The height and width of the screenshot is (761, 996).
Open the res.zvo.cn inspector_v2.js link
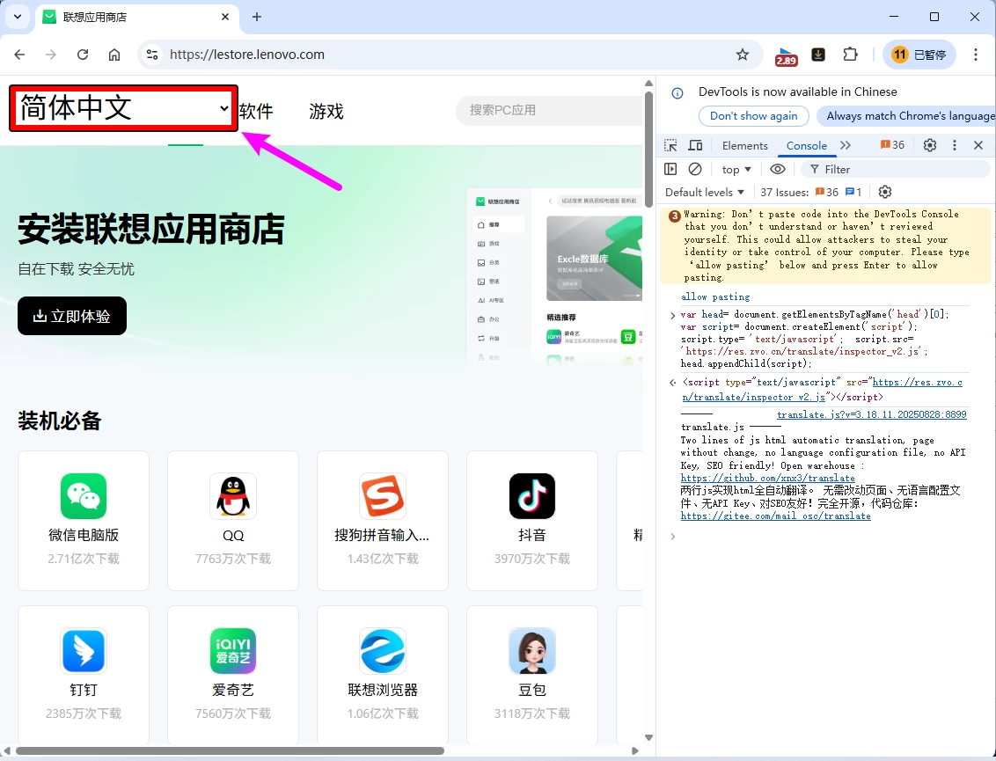coord(822,390)
